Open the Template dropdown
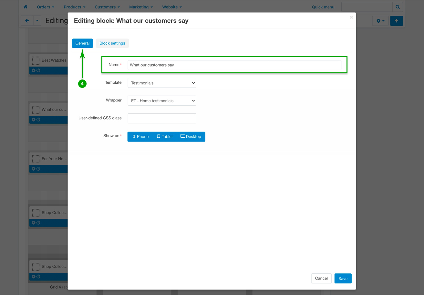424x295 pixels. pos(162,83)
